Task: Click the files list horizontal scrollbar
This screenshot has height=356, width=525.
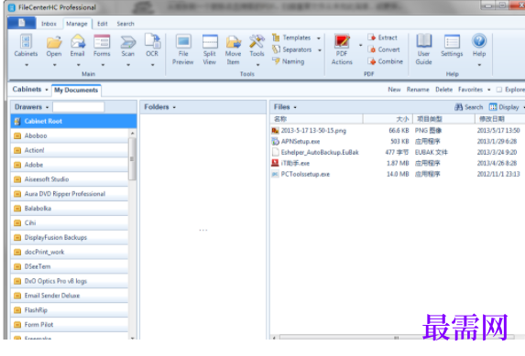Action: (x=396, y=338)
